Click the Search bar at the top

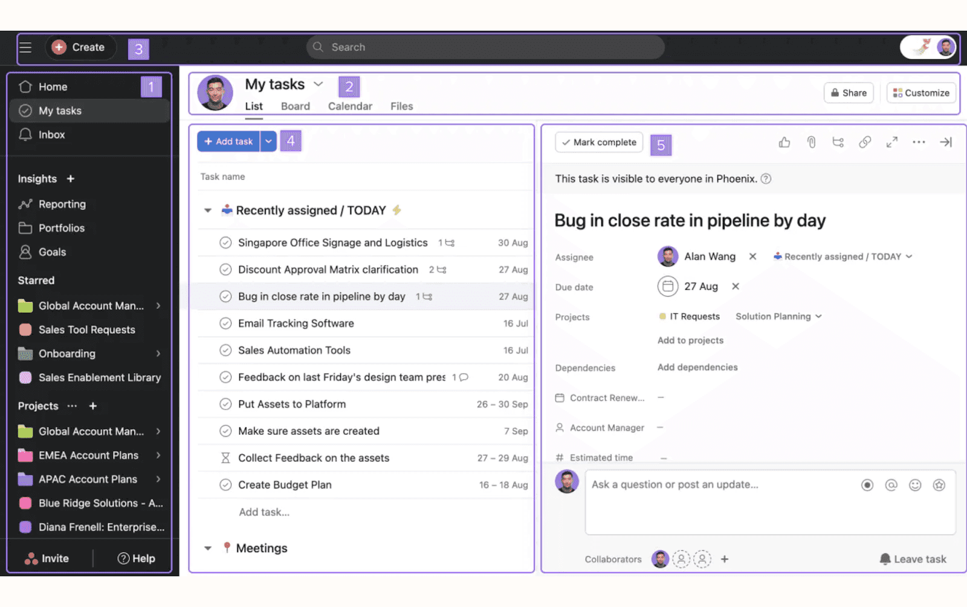pos(483,47)
